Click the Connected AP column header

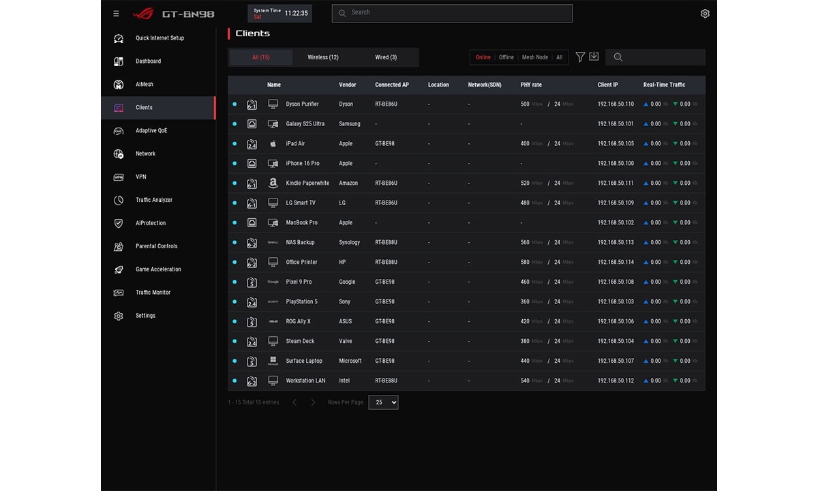[x=392, y=85]
